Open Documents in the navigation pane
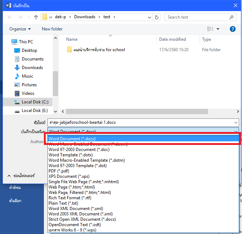The image size is (242, 234). click(x=32, y=59)
